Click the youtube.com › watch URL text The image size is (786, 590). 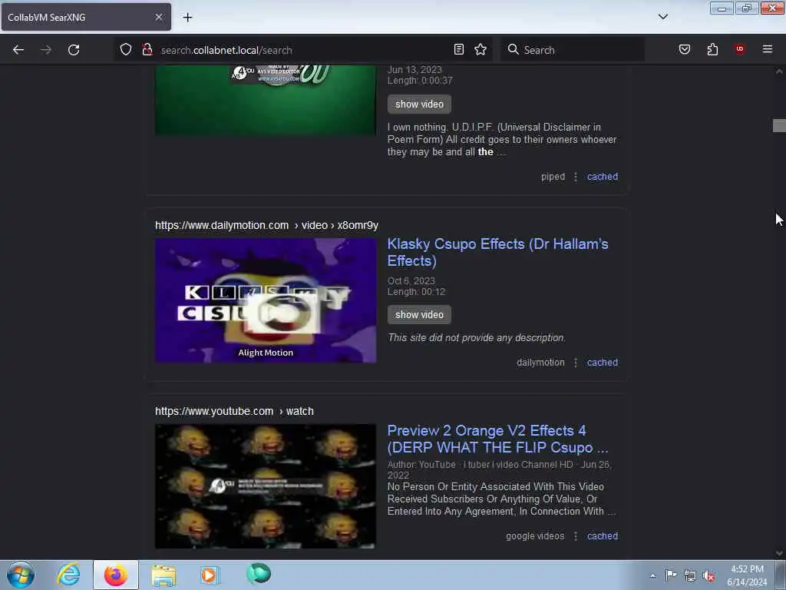(234, 411)
